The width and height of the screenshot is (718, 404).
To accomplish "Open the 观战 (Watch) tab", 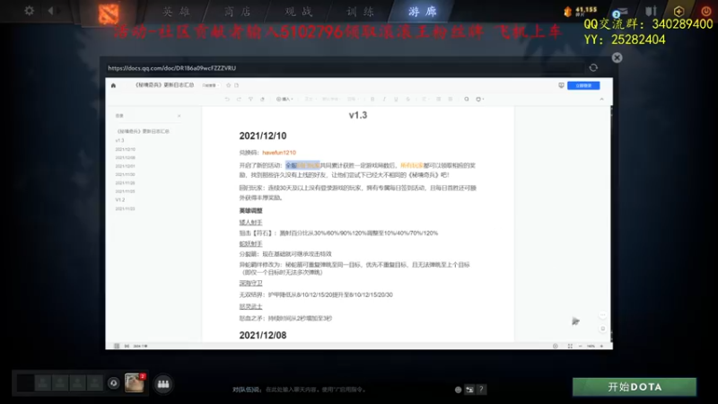I will (299, 12).
